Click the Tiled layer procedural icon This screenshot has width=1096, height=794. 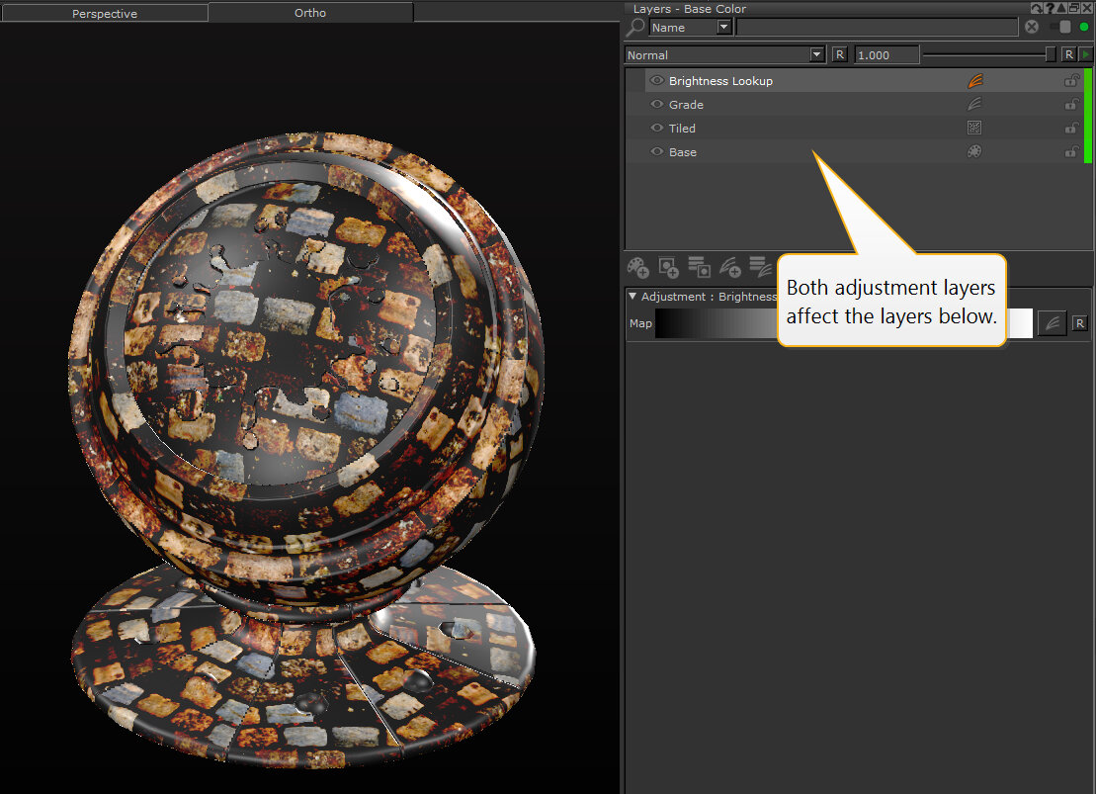[x=974, y=129]
